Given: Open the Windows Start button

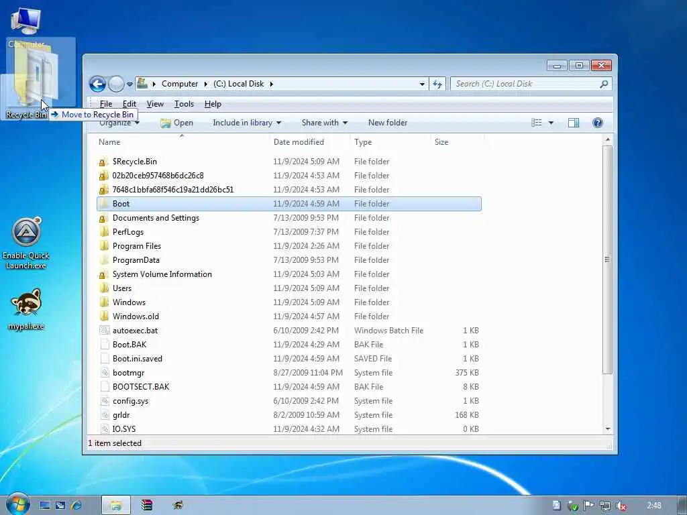Looking at the screenshot, I should pos(17,504).
